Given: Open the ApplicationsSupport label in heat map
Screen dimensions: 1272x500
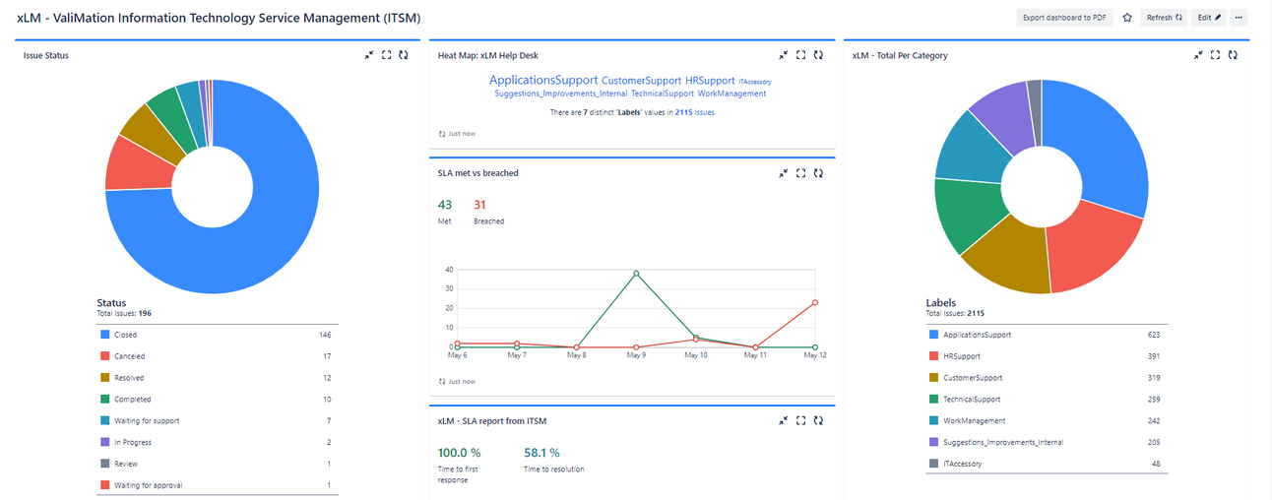Looking at the screenshot, I should [542, 80].
